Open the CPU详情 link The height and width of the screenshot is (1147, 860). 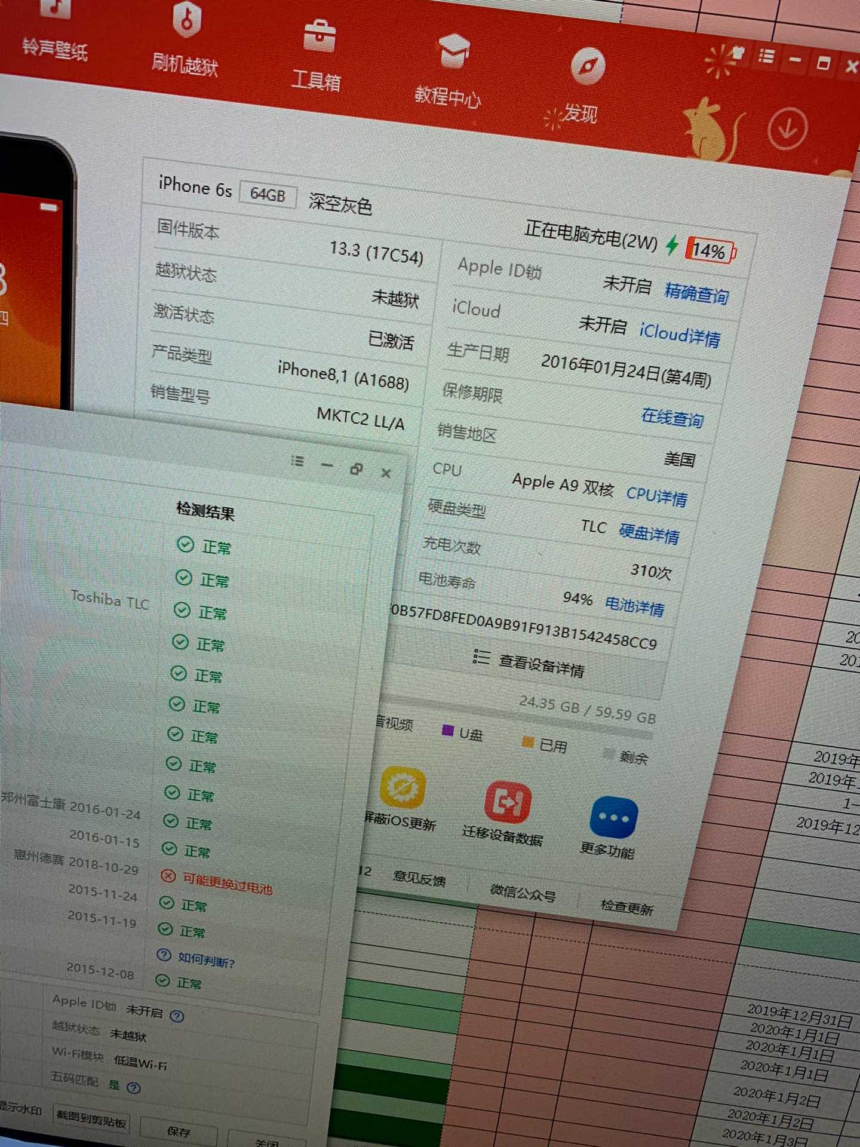pos(657,496)
